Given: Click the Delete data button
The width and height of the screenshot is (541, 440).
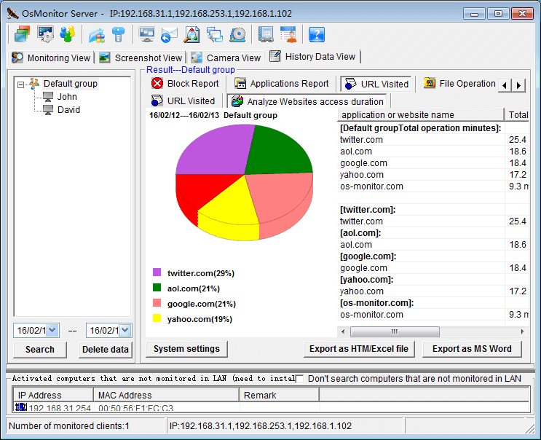Looking at the screenshot, I should 106,350.
